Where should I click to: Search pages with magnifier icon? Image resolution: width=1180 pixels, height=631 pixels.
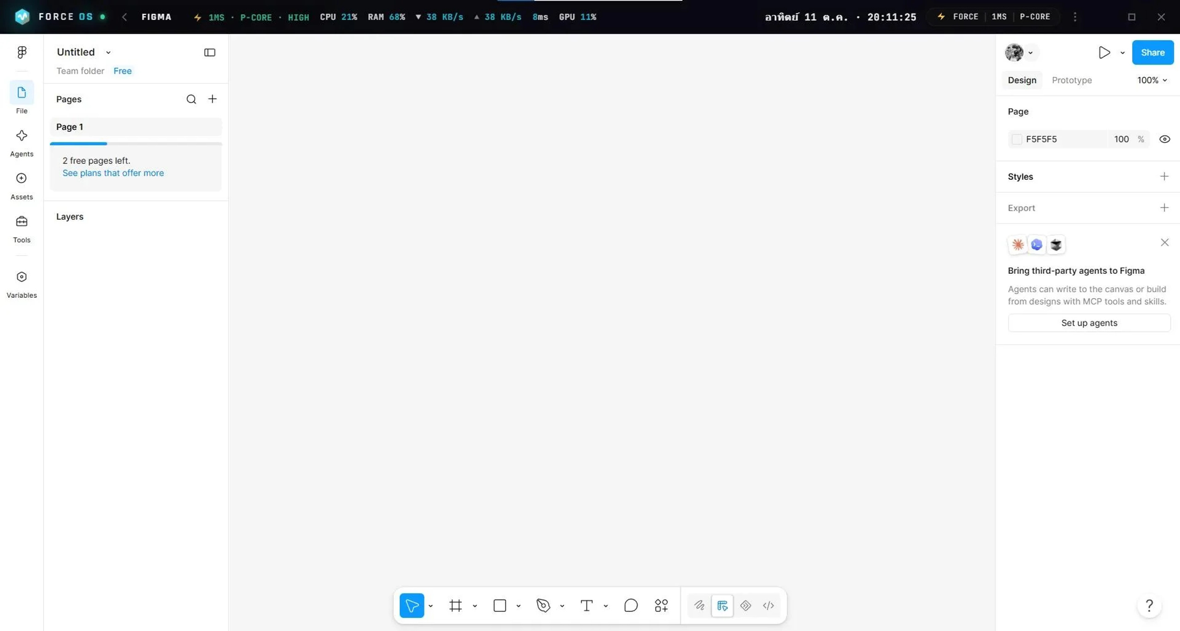(191, 99)
